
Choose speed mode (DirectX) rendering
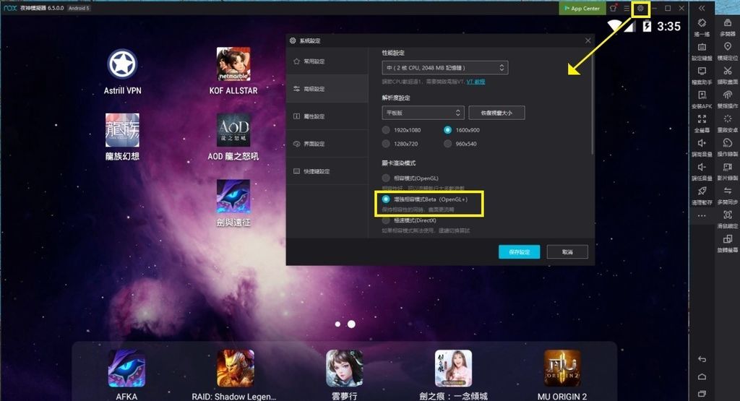pos(386,220)
